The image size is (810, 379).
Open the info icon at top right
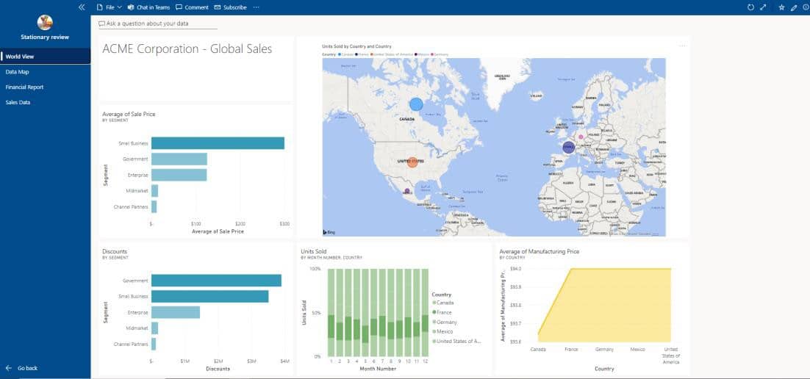[806, 7]
